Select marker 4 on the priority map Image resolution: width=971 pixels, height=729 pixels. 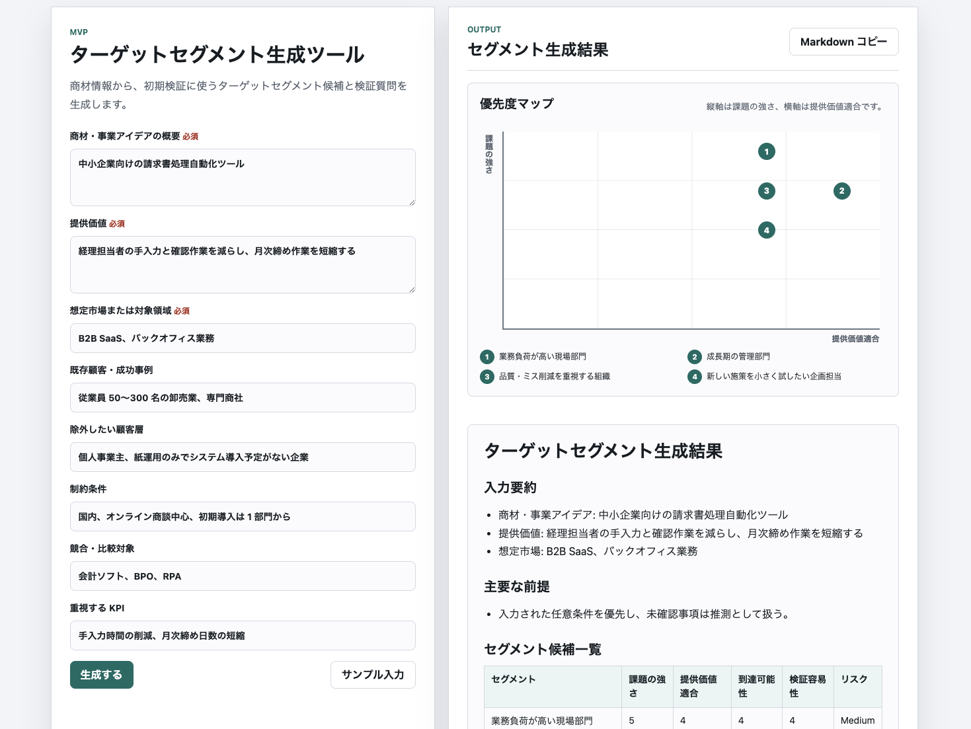(767, 230)
